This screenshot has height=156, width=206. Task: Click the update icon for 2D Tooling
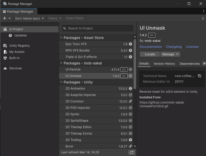[x=130, y=140]
